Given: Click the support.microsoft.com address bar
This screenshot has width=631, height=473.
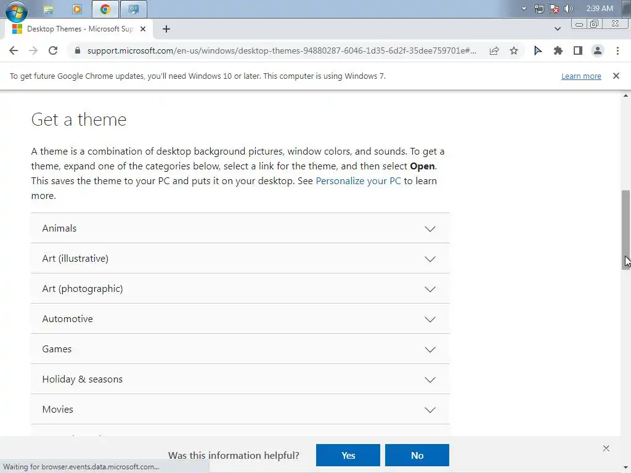Looking at the screenshot, I should click(282, 51).
